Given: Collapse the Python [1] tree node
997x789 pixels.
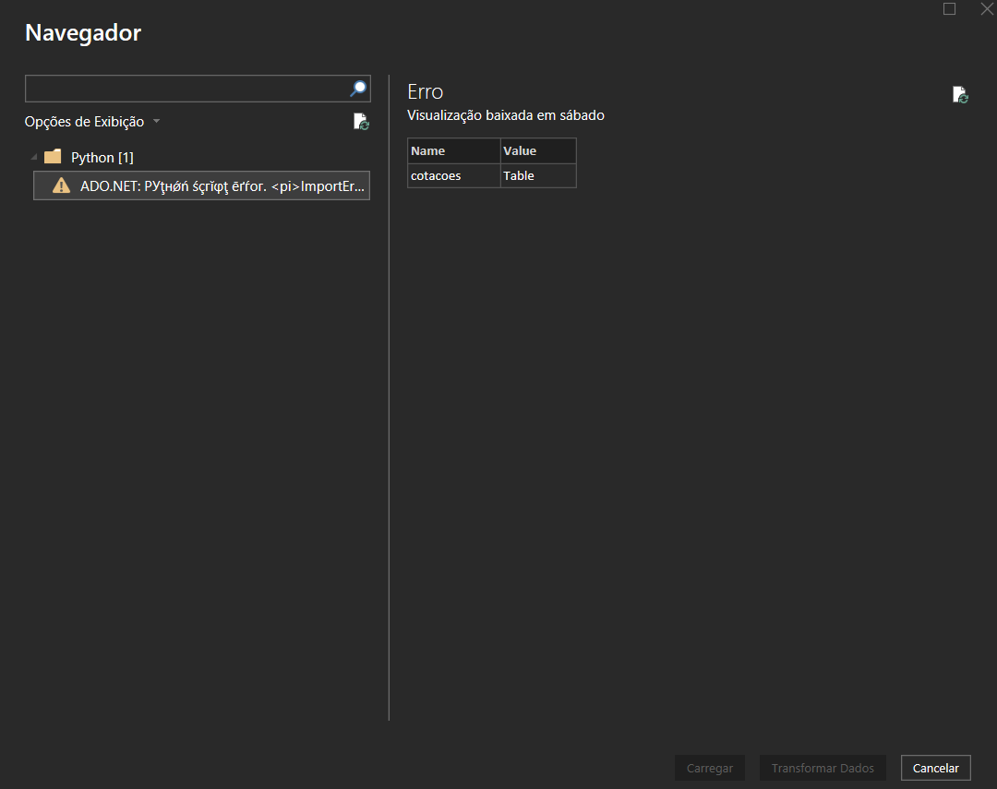Looking at the screenshot, I should point(34,156).
